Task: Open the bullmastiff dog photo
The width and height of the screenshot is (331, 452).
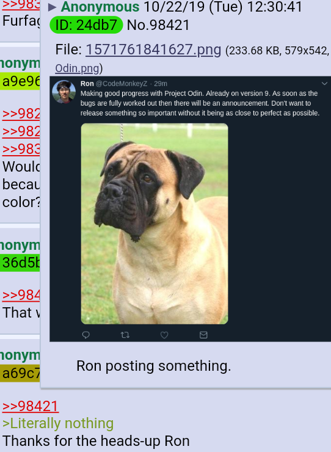Action: coord(155,224)
